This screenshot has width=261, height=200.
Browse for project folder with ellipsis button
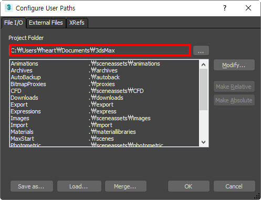pyautogui.click(x=201, y=50)
